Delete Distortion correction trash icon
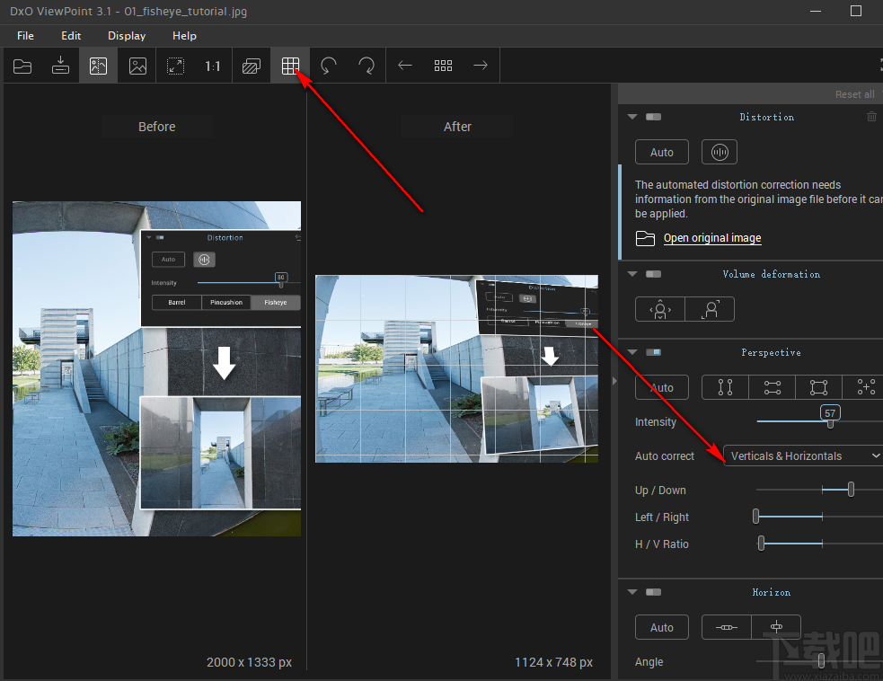The width and height of the screenshot is (883, 681). [871, 117]
